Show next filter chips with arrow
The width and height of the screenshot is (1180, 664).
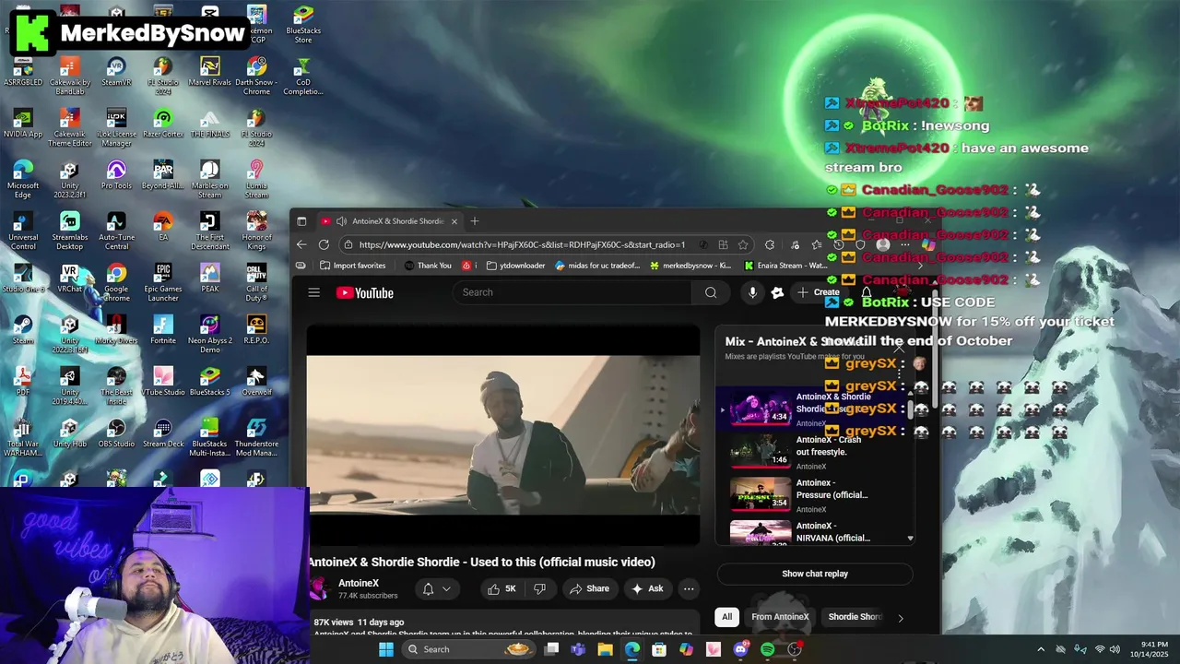click(x=901, y=618)
